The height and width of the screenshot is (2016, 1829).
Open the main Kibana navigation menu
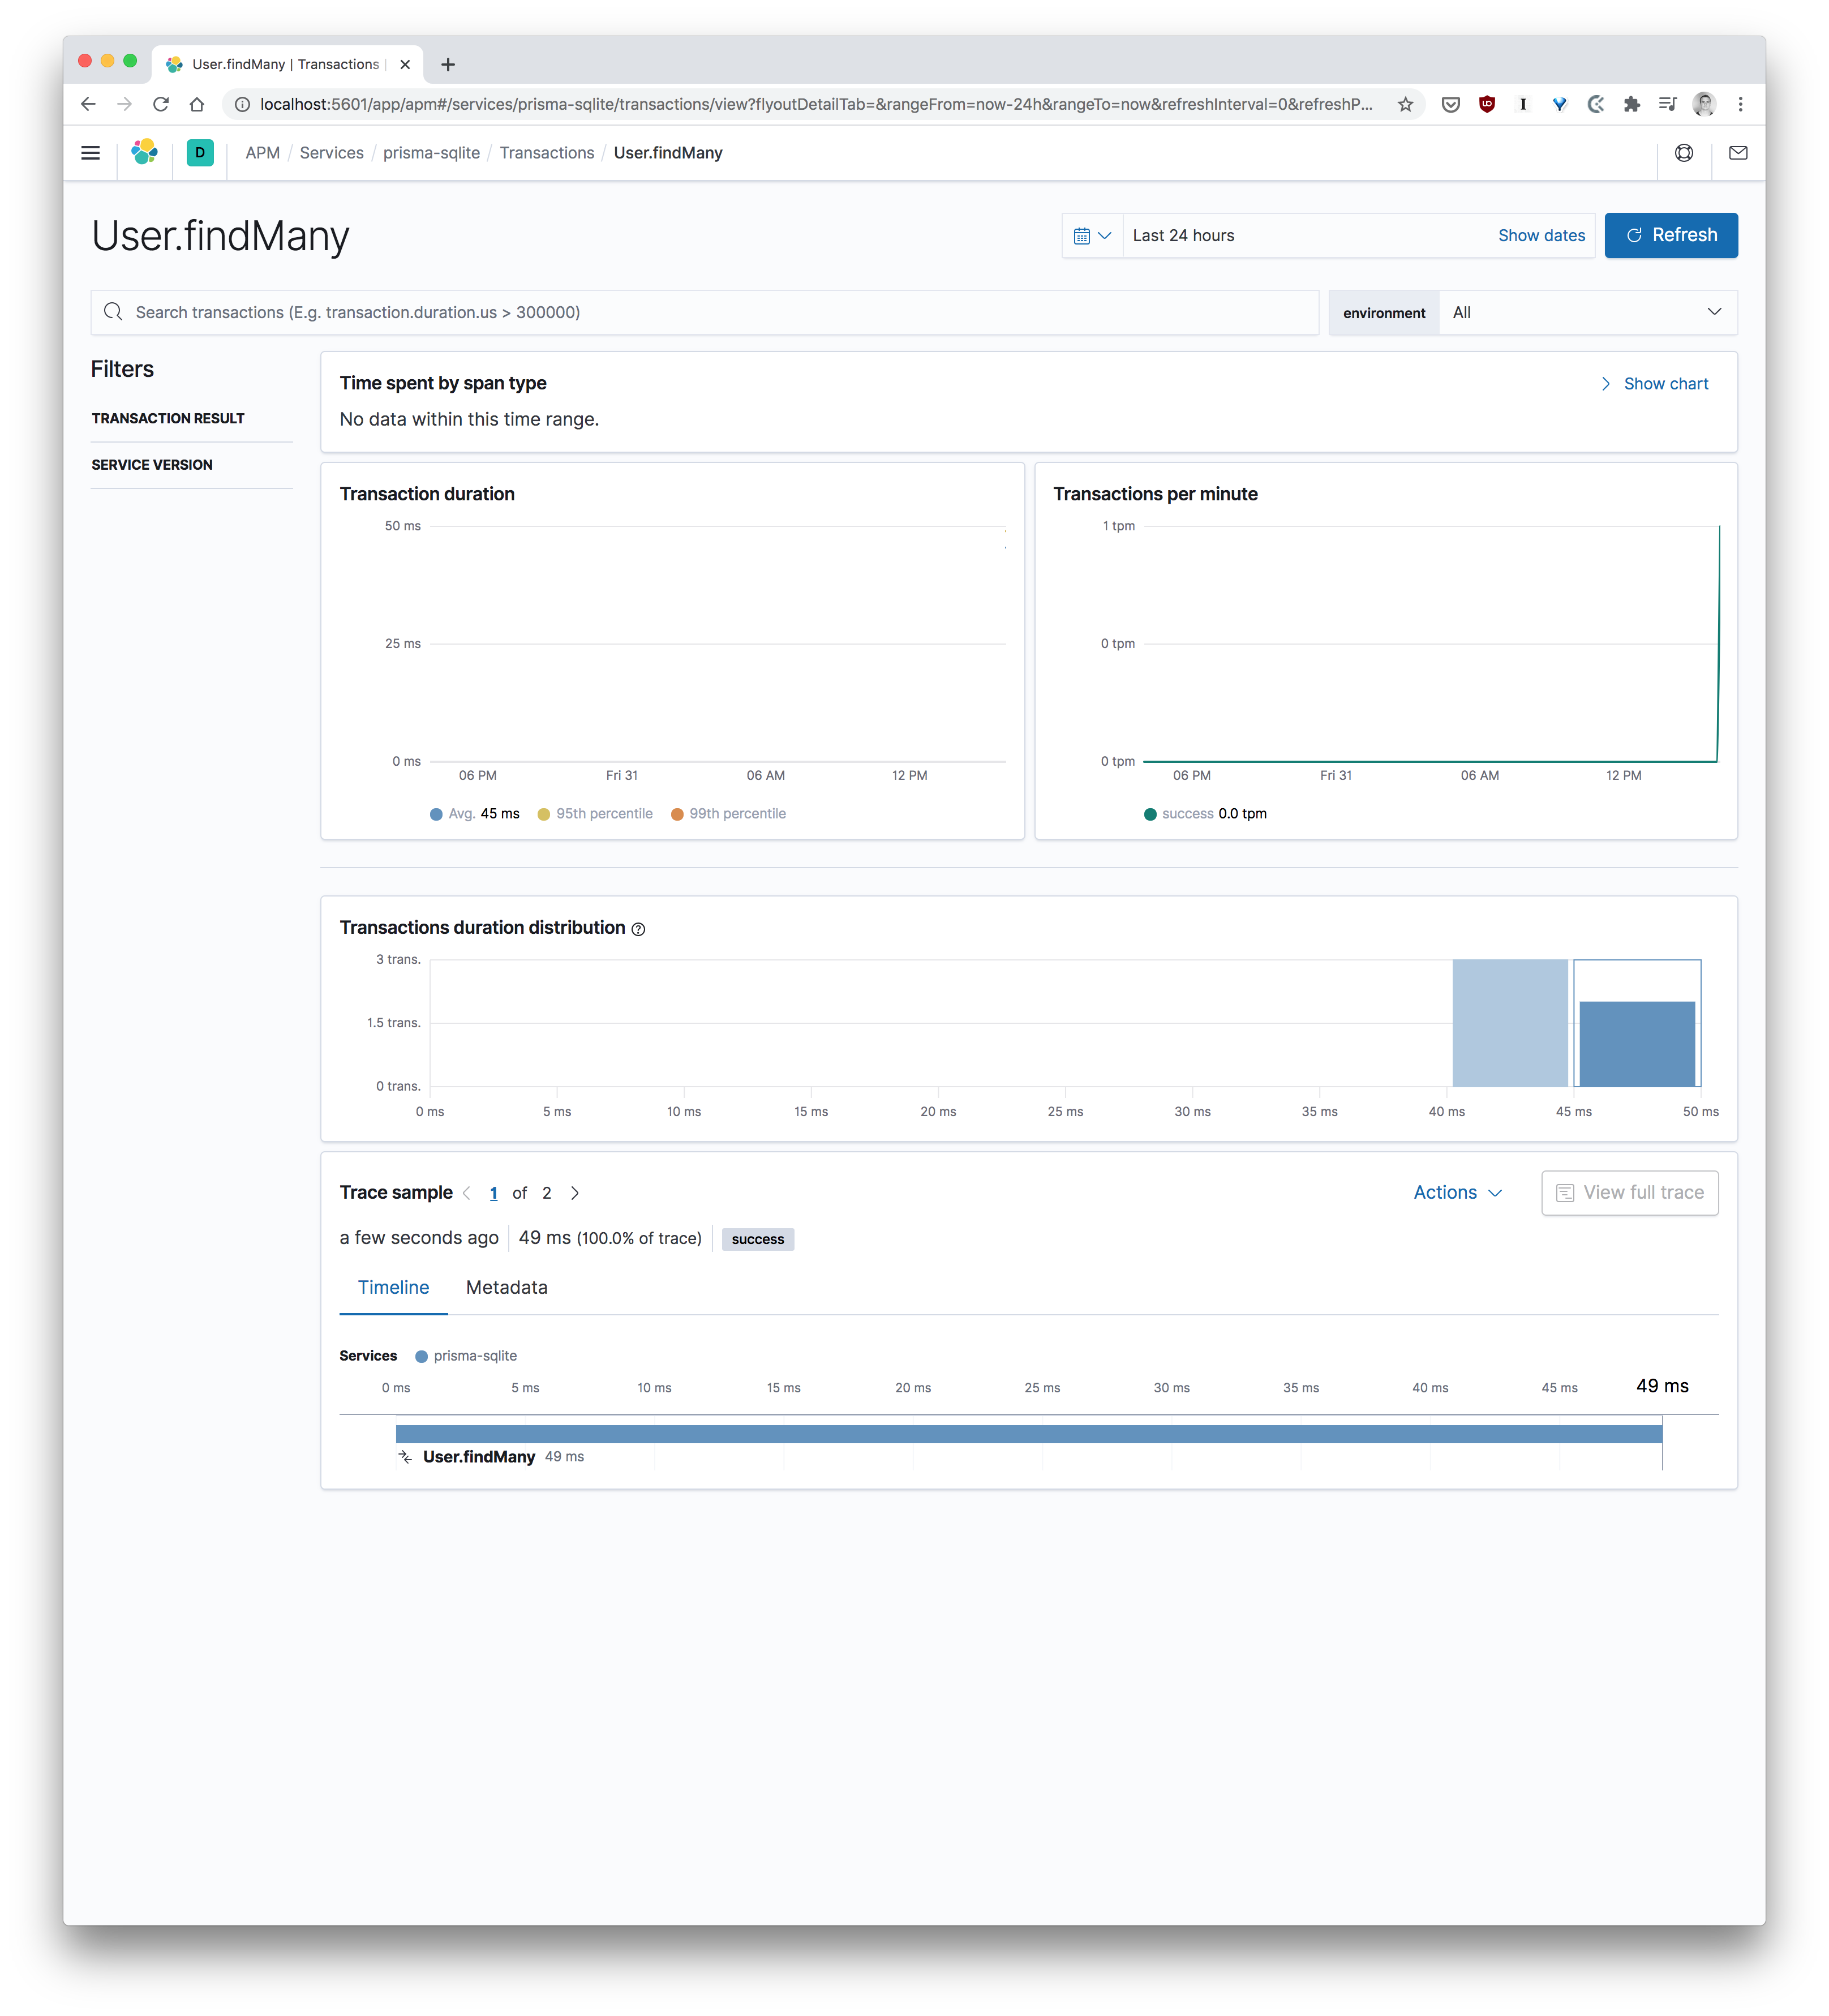pyautogui.click(x=90, y=153)
